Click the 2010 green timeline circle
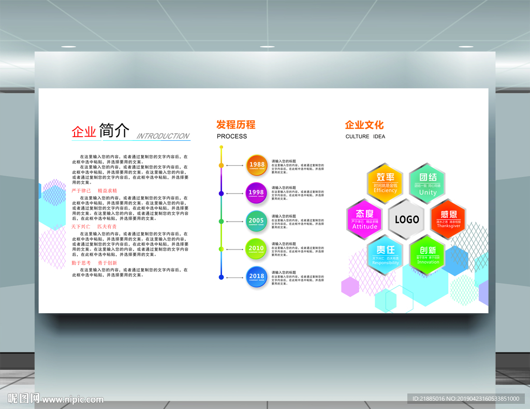Image resolution: width=530 pixels, height=409 pixels. [256, 249]
